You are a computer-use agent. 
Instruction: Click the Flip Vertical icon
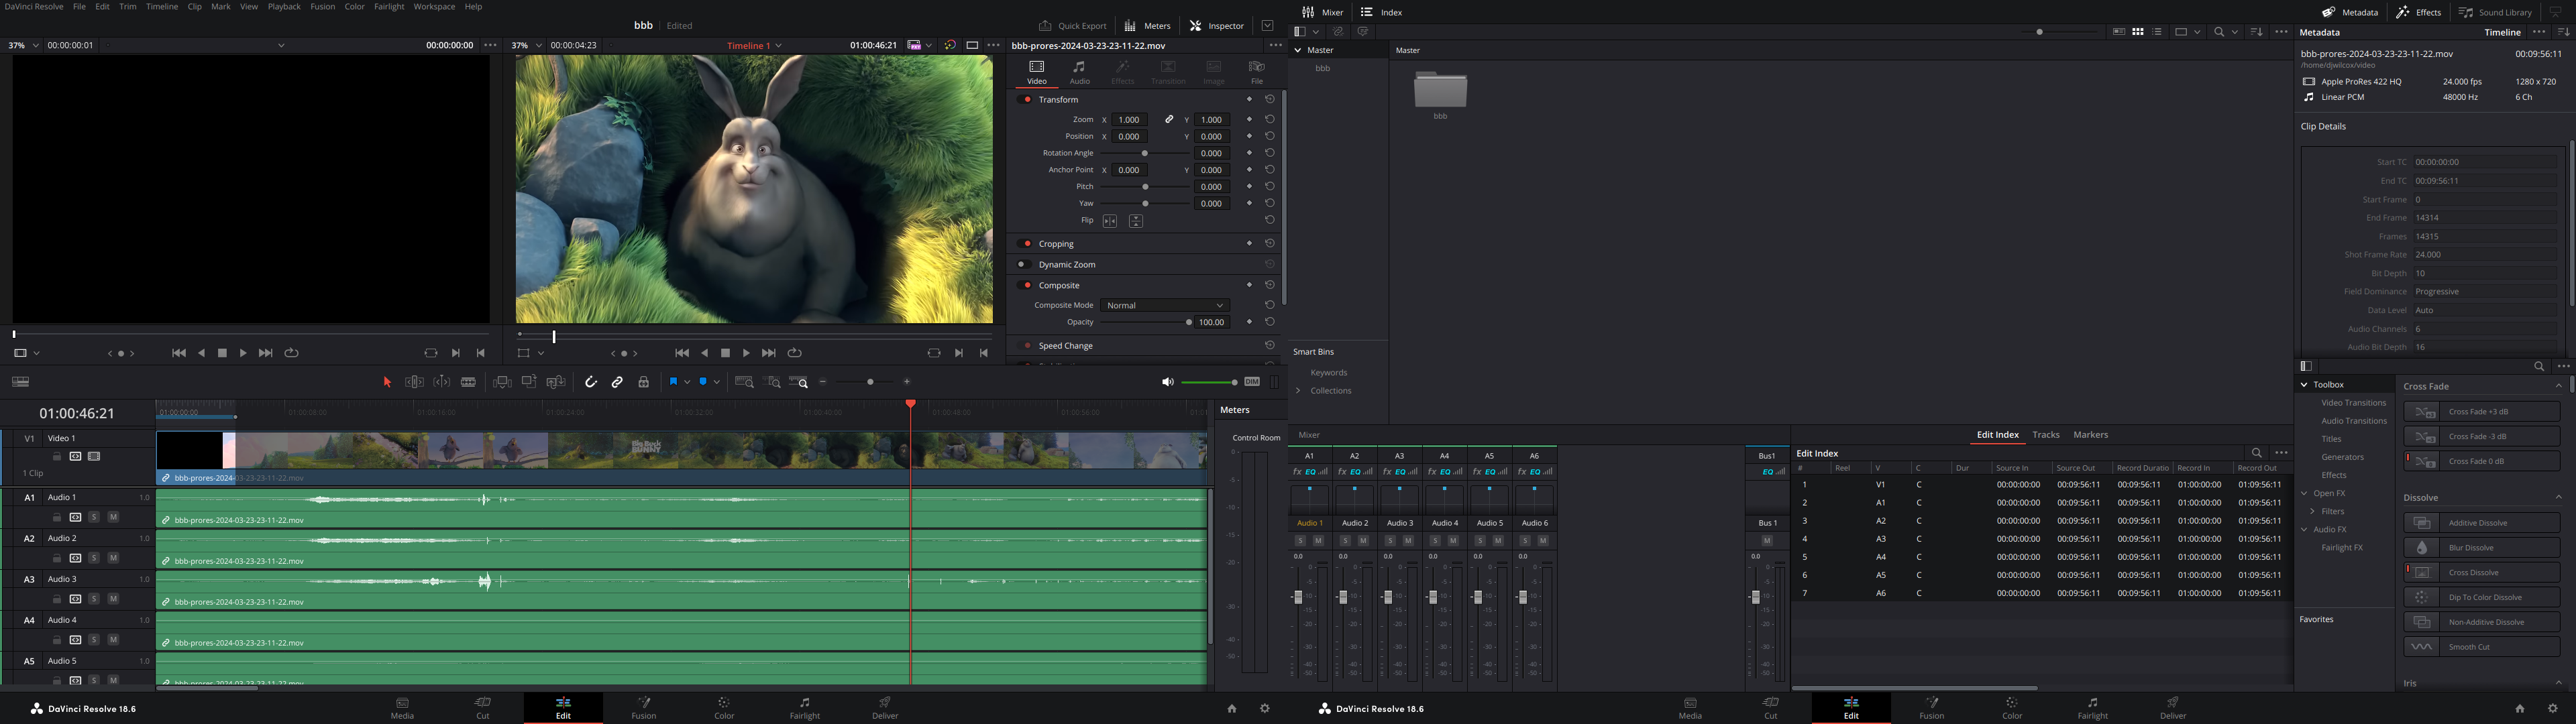point(1136,221)
